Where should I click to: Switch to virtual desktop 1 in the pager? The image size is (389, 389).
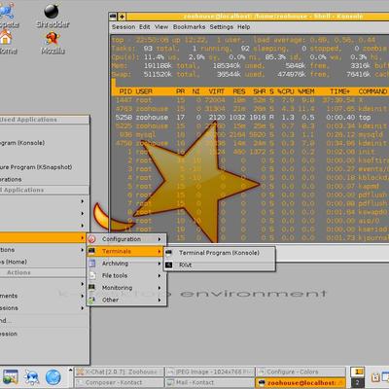pos(357,371)
